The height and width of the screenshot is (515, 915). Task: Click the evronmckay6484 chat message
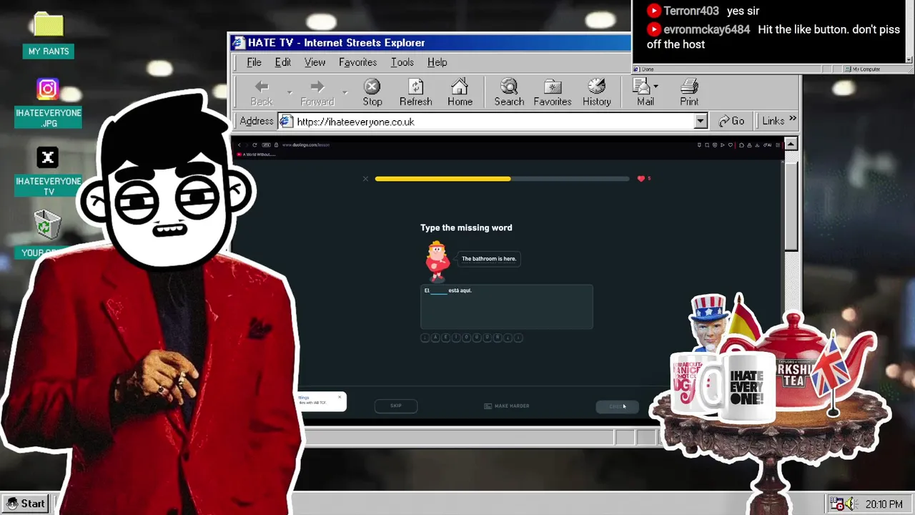pos(774,36)
